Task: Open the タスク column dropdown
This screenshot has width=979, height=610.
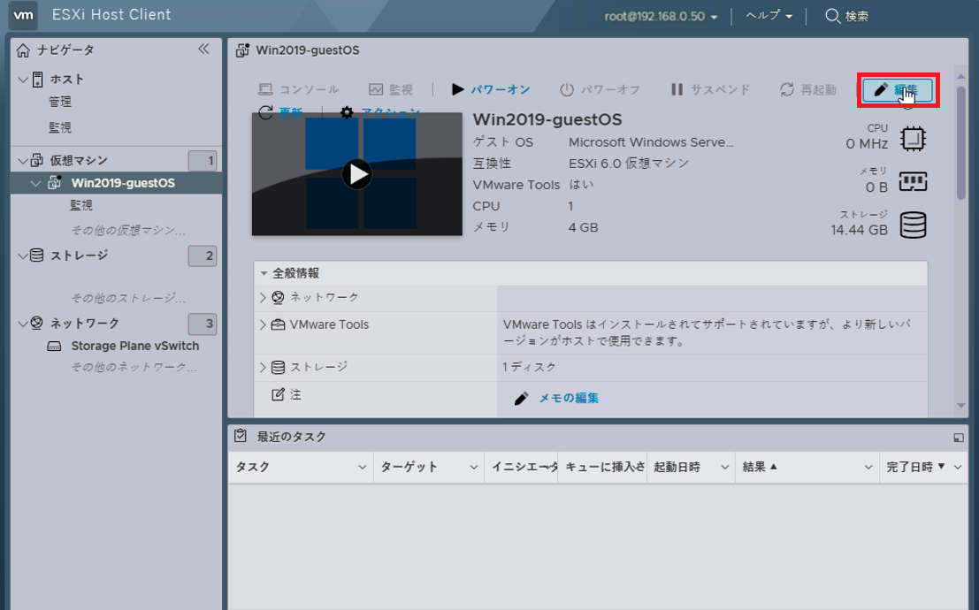Action: tap(362, 467)
